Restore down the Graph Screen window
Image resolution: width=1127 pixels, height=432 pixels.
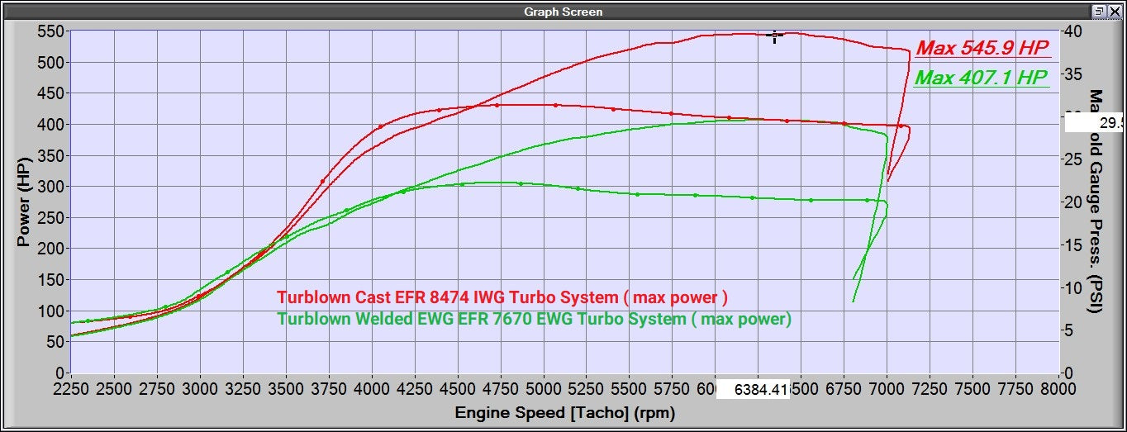coord(1100,11)
